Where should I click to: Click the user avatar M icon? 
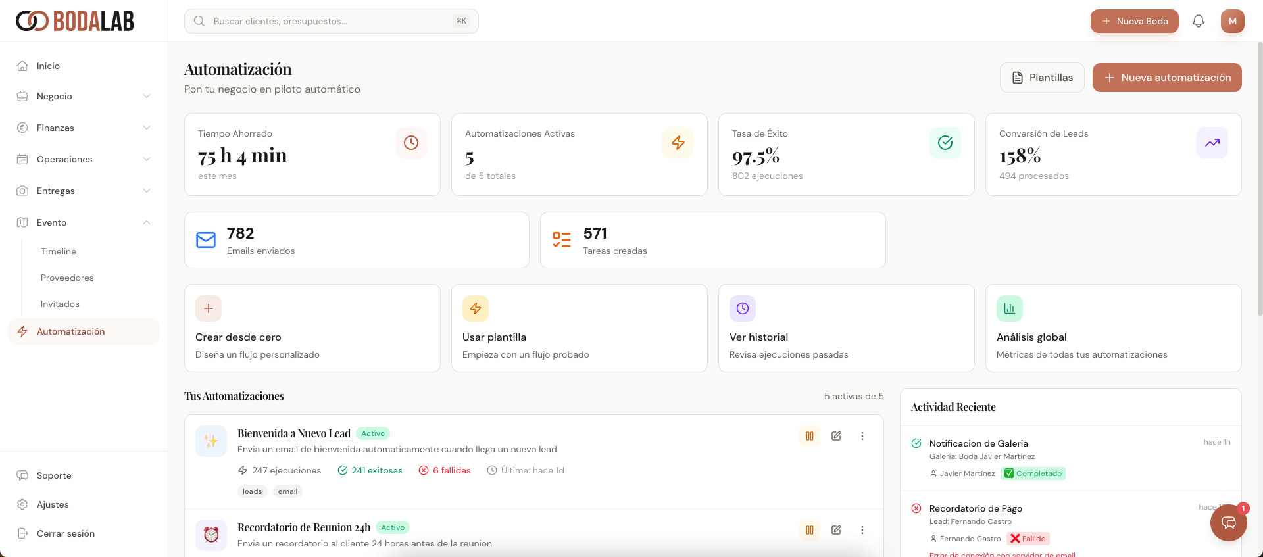[x=1232, y=21]
